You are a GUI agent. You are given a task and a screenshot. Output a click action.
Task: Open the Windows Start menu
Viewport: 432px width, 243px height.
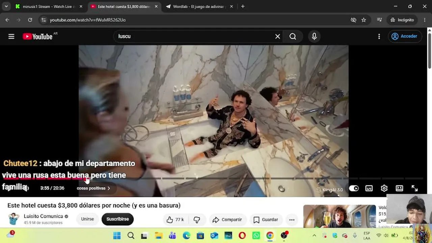coord(117,236)
